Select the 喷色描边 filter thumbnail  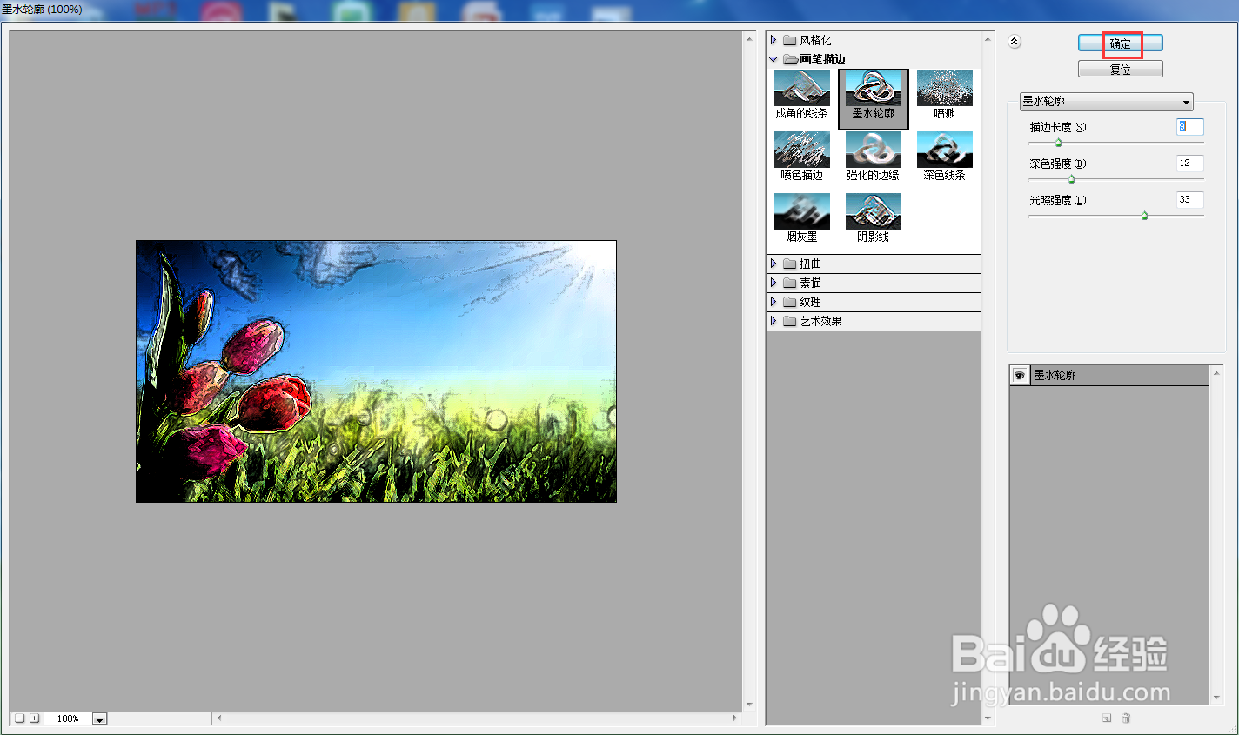(801, 157)
